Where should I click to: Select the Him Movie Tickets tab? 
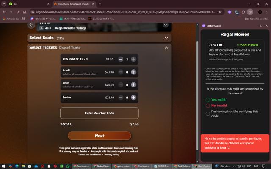(x=74, y=4)
